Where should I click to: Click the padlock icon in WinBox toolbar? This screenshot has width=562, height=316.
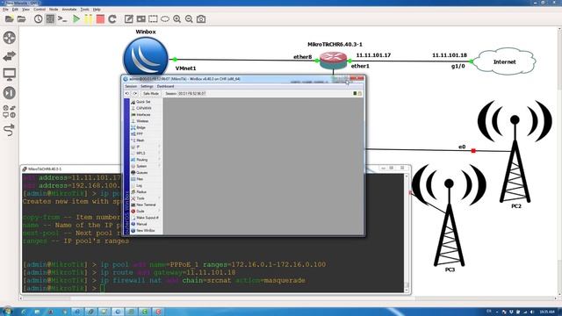[359, 94]
